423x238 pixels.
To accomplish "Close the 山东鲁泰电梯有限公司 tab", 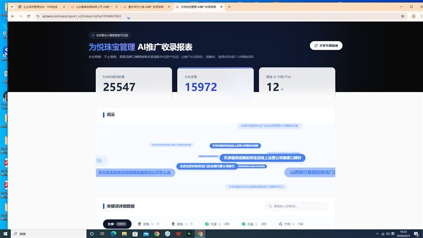I will pyautogui.click(x=116, y=7).
